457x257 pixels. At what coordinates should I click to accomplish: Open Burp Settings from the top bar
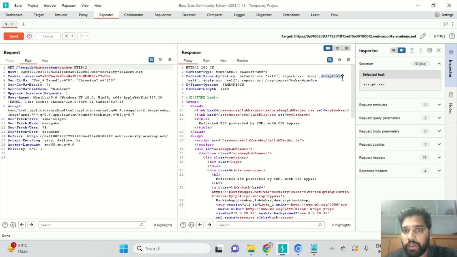(x=444, y=15)
